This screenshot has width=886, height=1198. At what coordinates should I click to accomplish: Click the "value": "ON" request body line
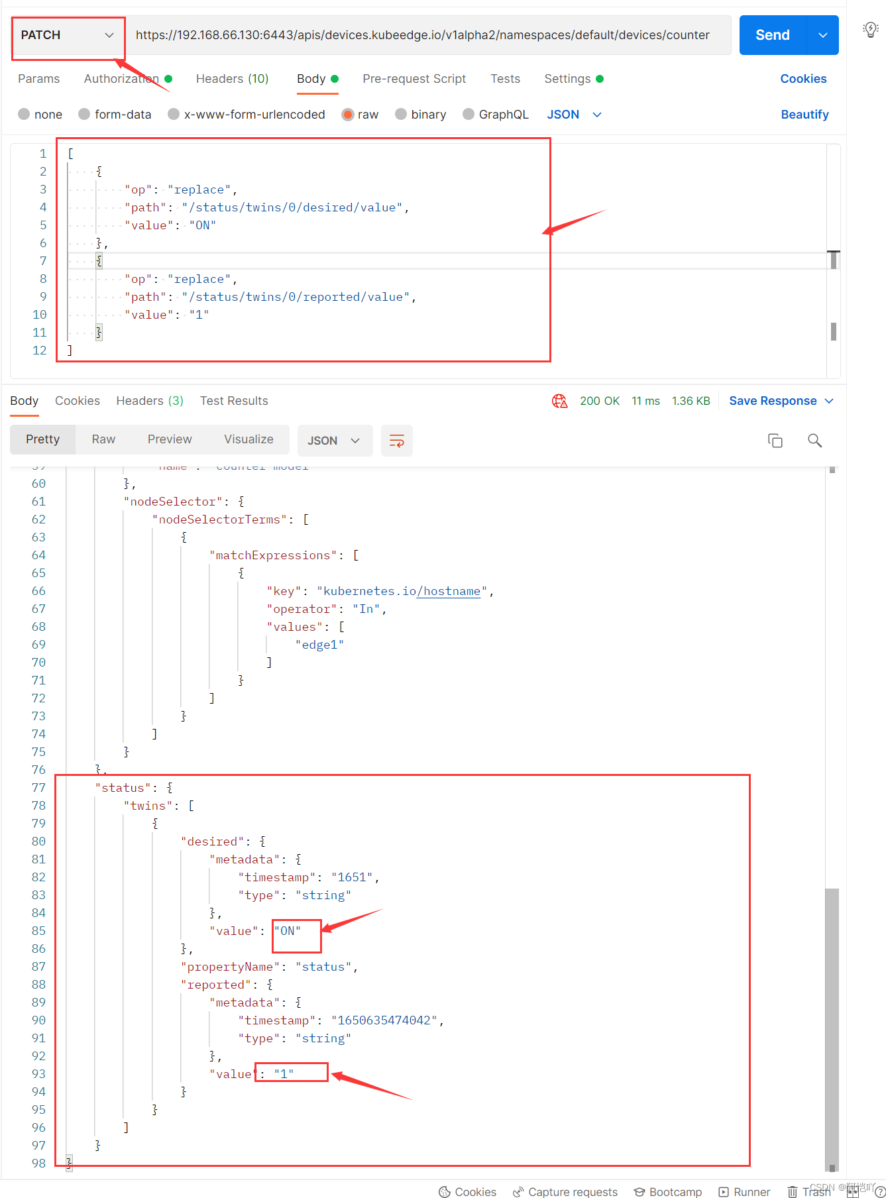(x=170, y=225)
